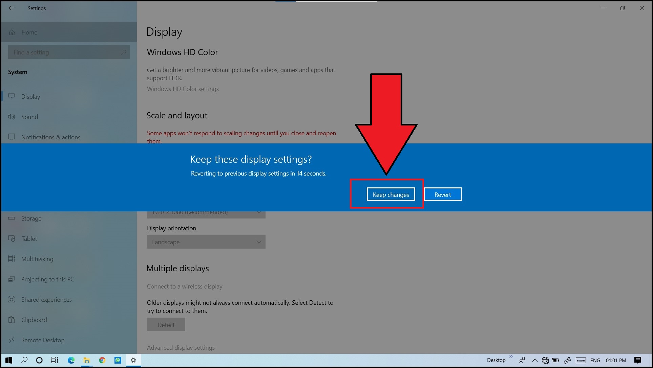Image resolution: width=653 pixels, height=368 pixels.
Task: Open Google Chrome from taskbar
Action: 102,360
